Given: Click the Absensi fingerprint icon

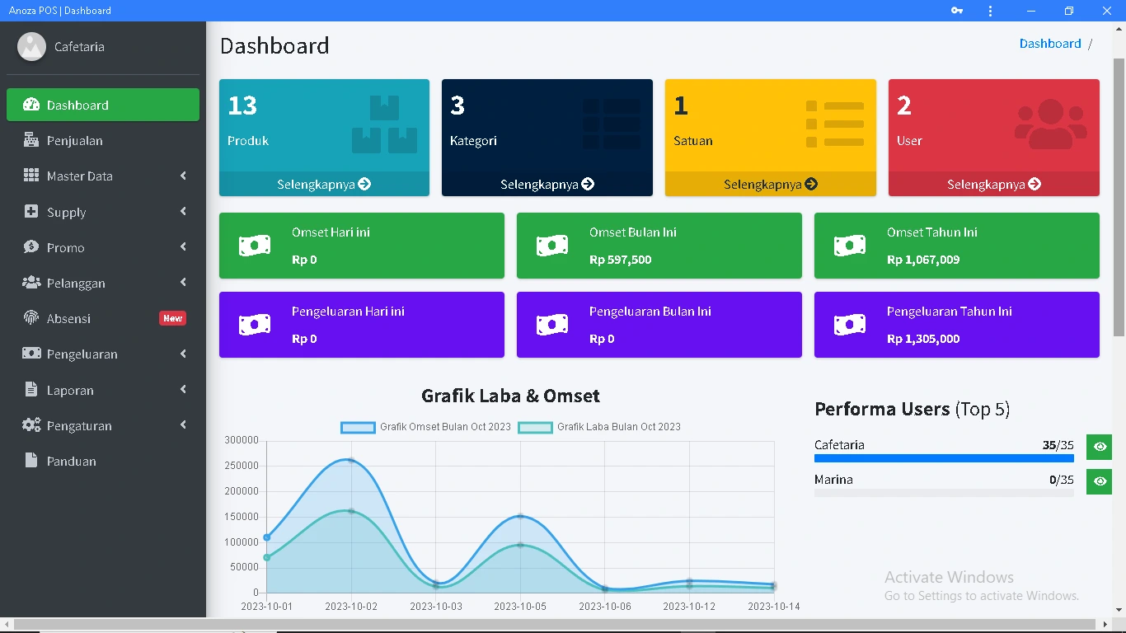Looking at the screenshot, I should (x=31, y=318).
